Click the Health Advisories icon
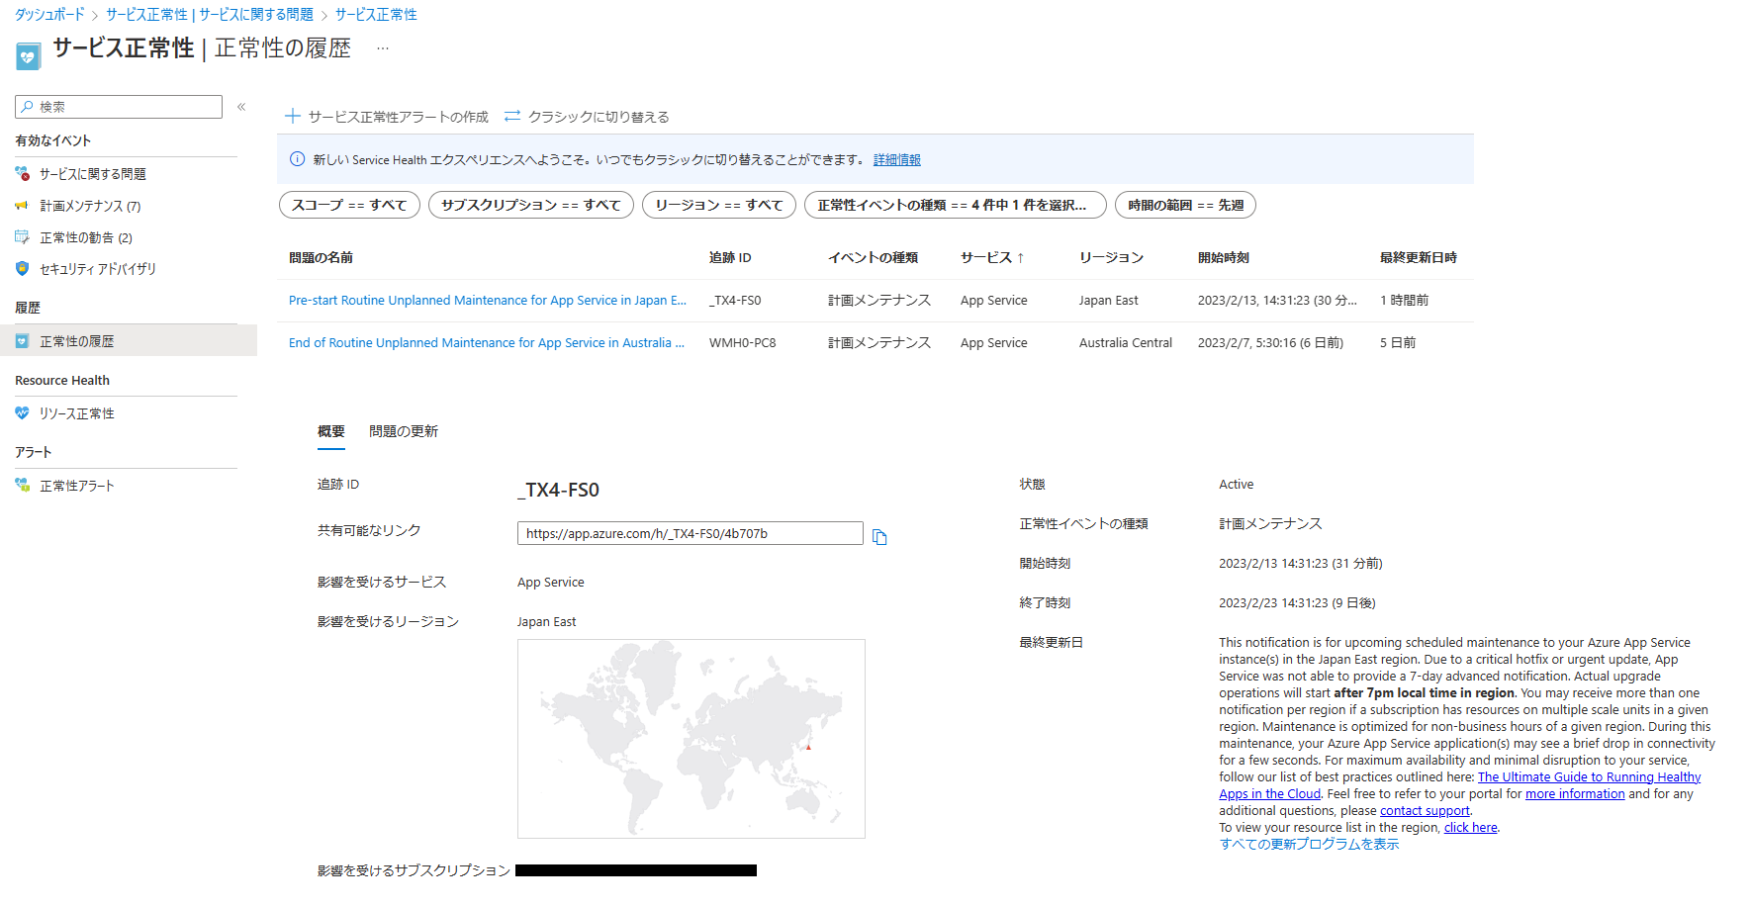1751x908 pixels. click(22, 237)
